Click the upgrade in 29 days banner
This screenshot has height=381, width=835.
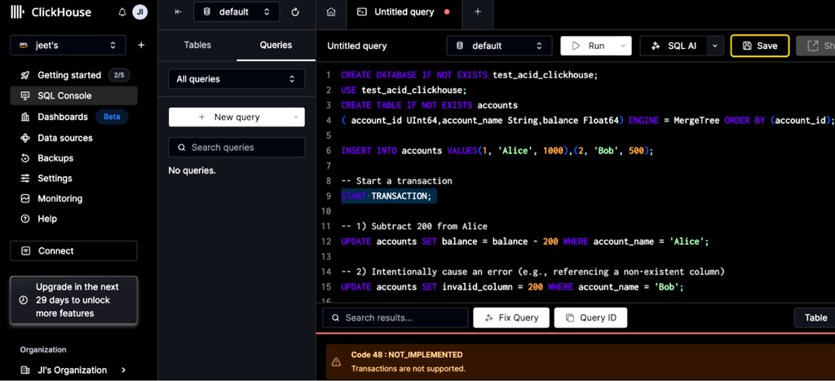(73, 300)
